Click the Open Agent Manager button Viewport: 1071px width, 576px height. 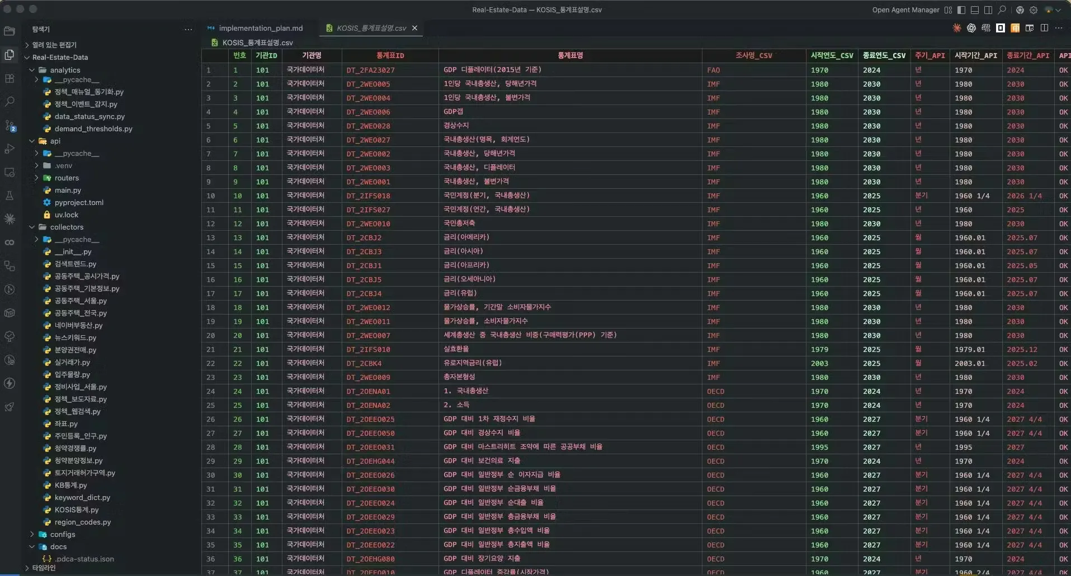tap(905, 10)
